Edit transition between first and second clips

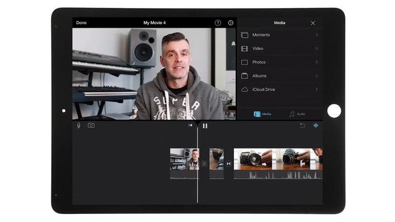(204, 164)
